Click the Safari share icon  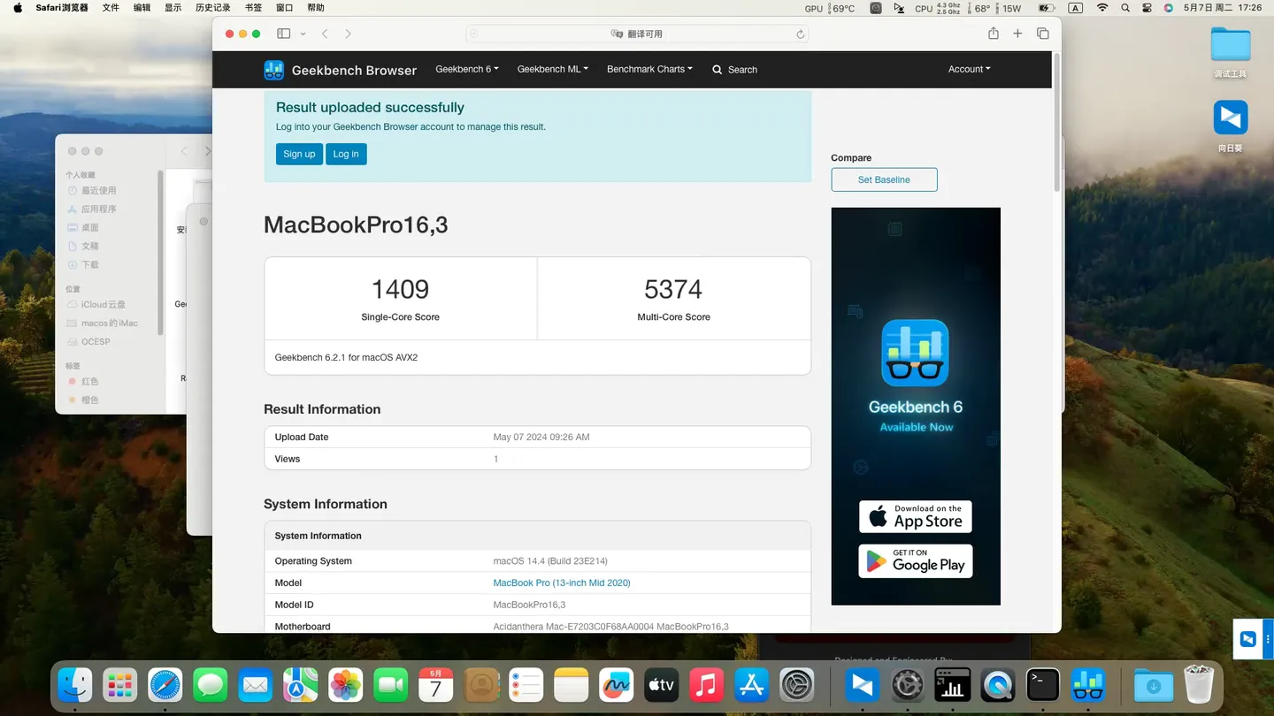pyautogui.click(x=994, y=34)
